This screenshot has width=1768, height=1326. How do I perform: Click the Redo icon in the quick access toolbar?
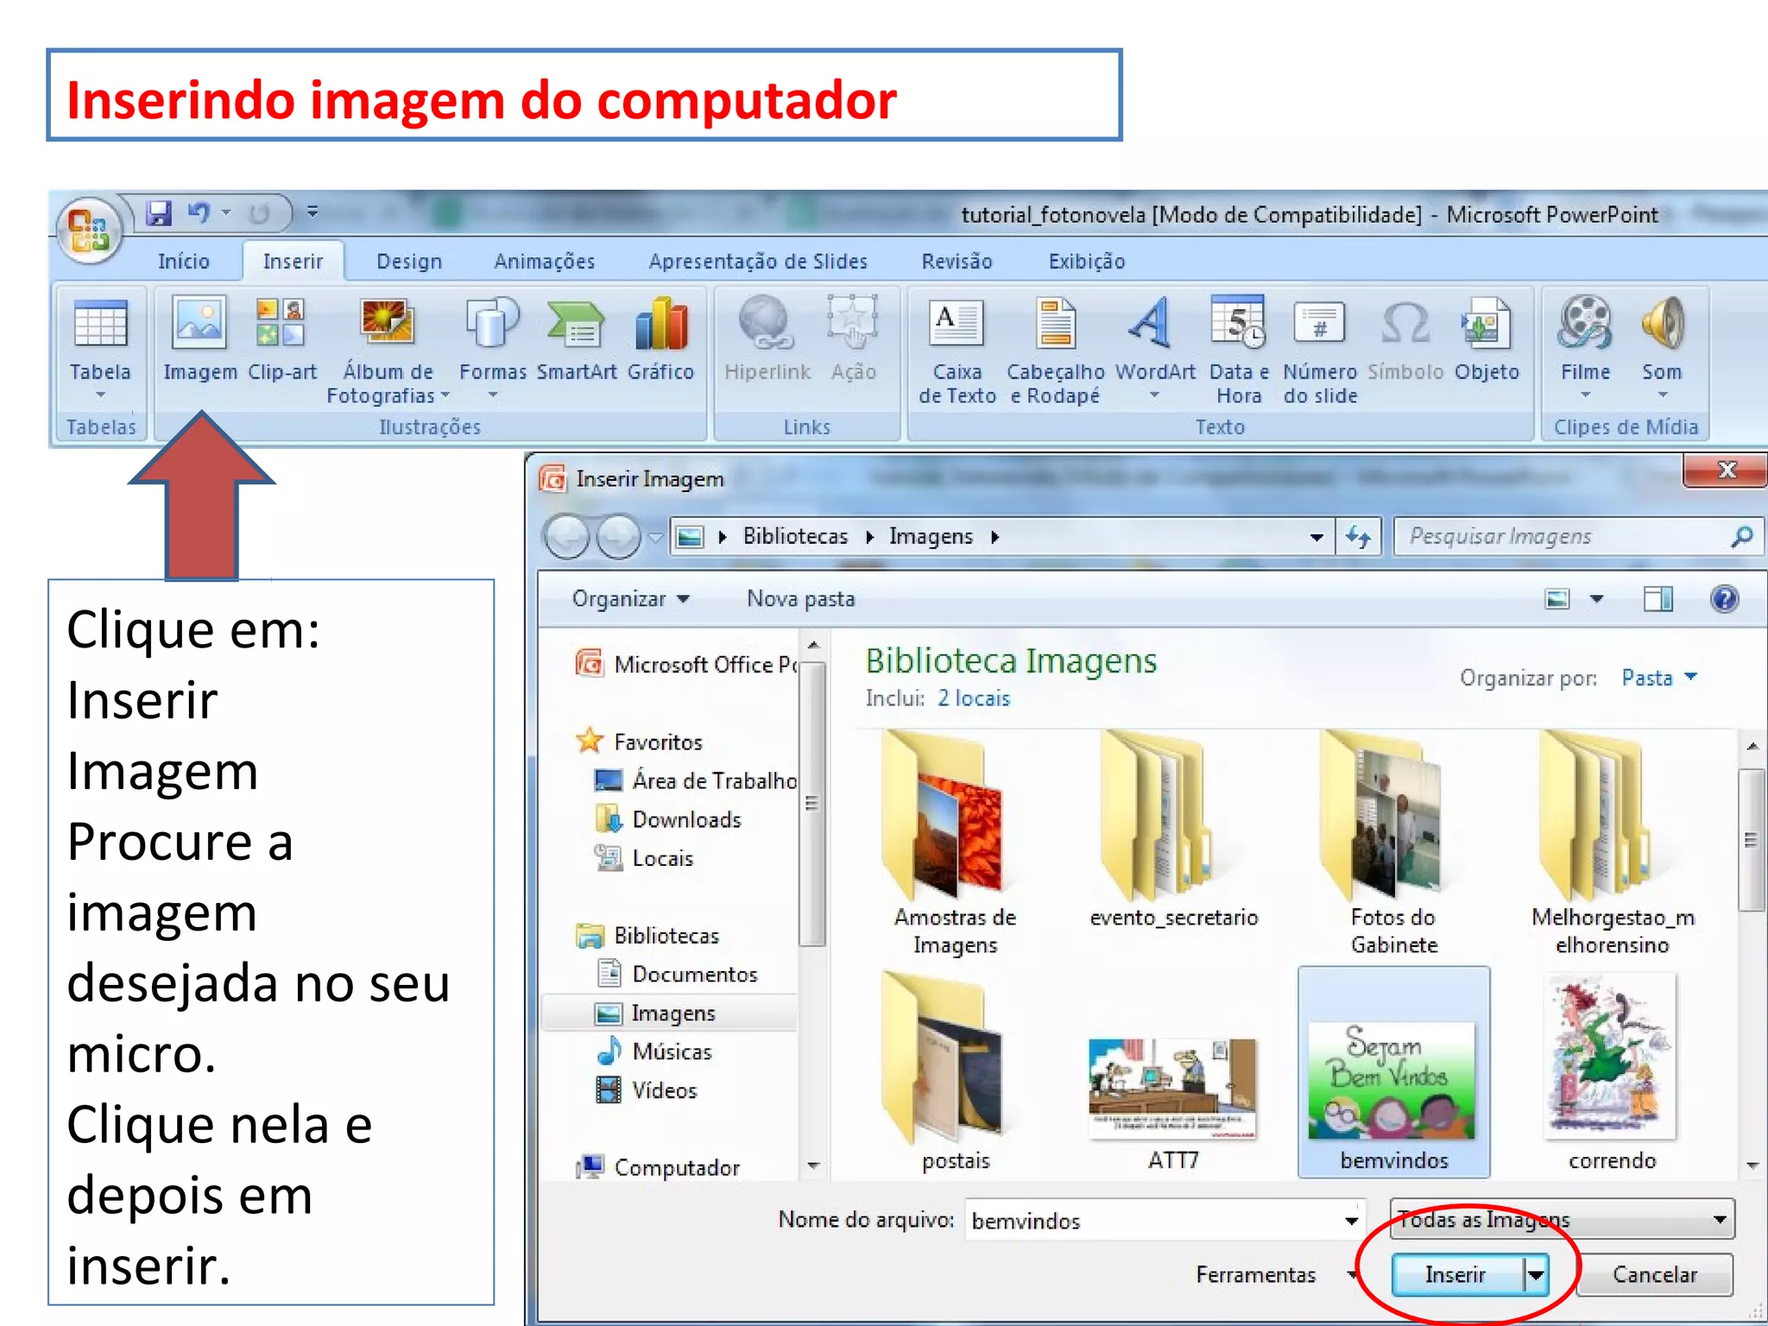point(259,213)
